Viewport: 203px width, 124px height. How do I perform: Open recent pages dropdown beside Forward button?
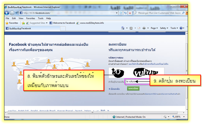pyautogui.click(x=16, y=13)
